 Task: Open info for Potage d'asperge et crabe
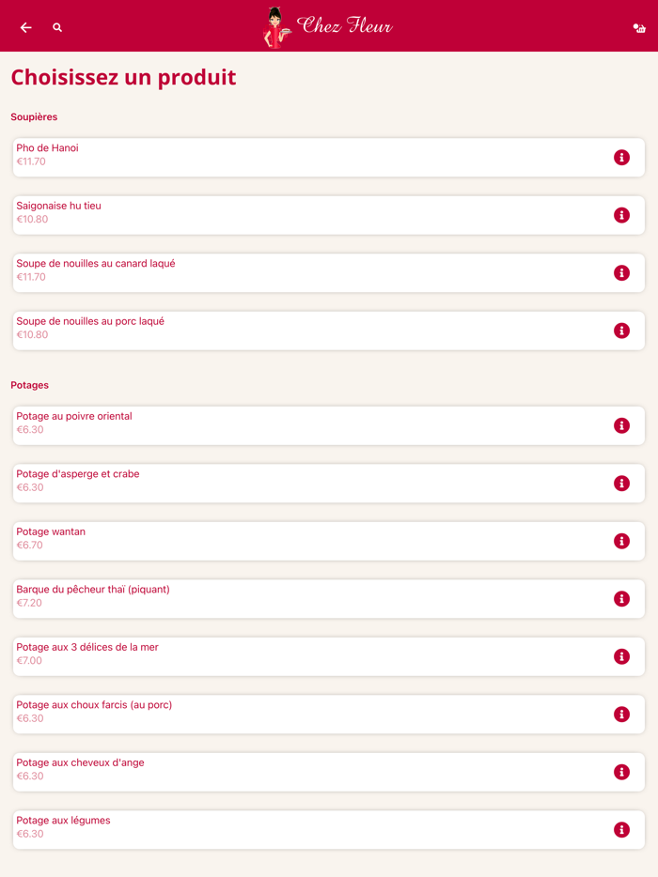621,484
